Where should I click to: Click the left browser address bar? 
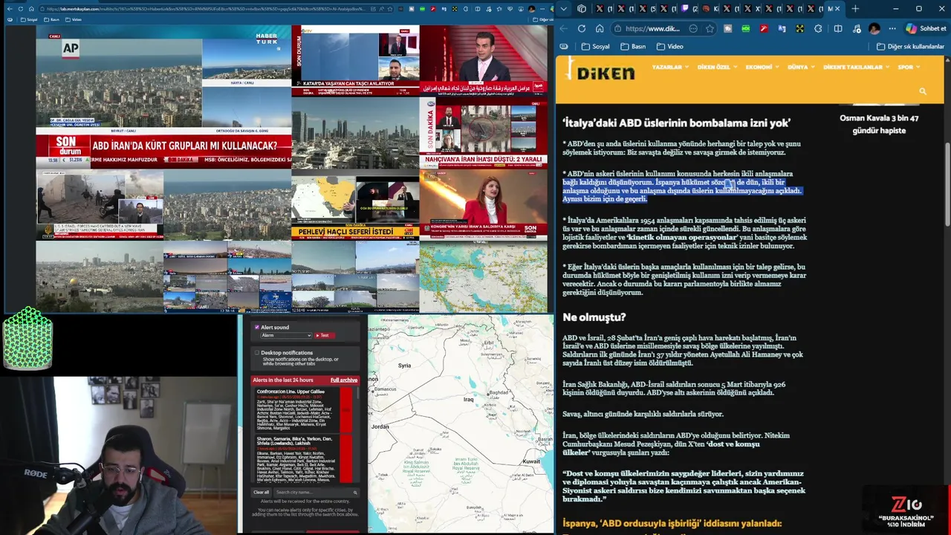pos(208,9)
